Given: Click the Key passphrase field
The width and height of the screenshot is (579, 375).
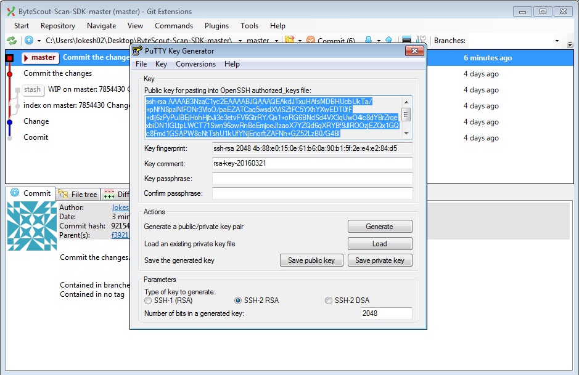Looking at the screenshot, I should pos(313,179).
